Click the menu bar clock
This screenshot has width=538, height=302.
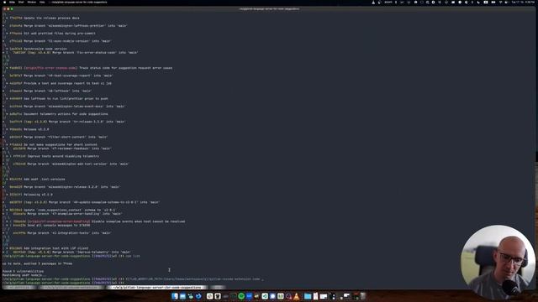523,2
